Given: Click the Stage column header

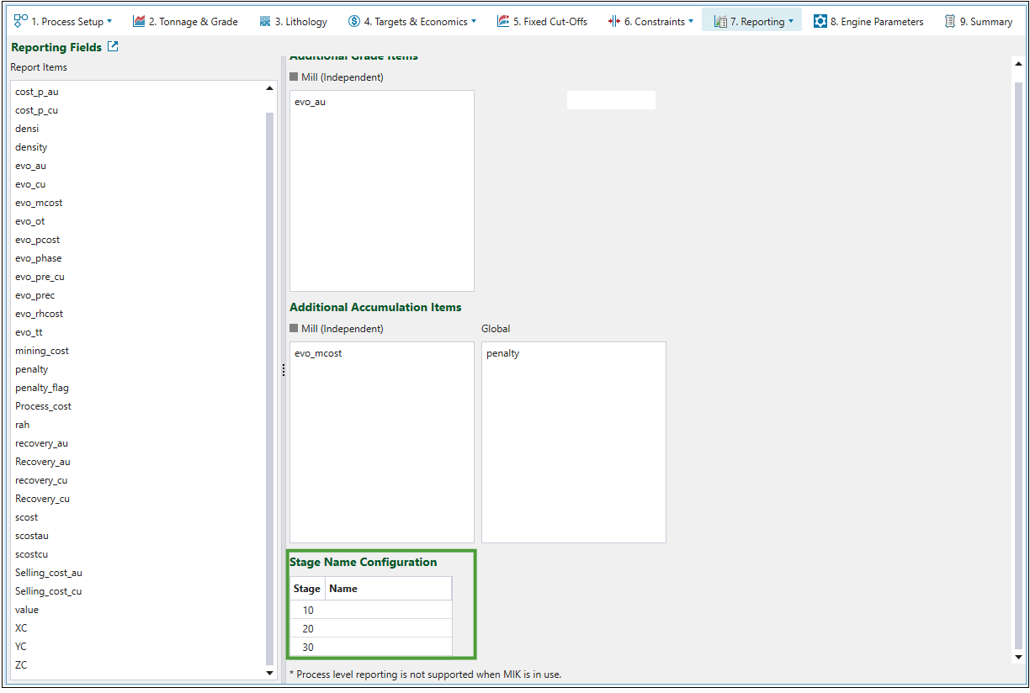Looking at the screenshot, I should pyautogui.click(x=307, y=589).
